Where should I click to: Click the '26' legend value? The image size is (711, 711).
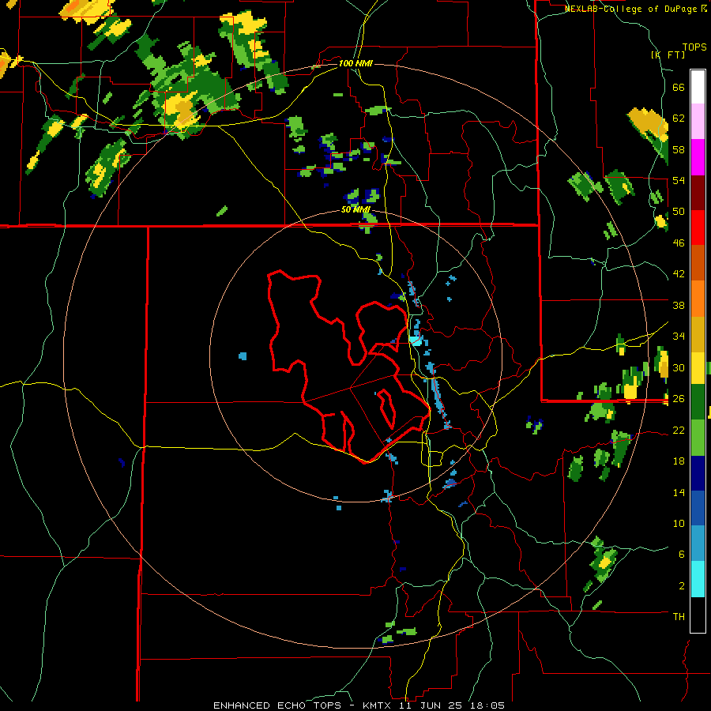[679, 399]
